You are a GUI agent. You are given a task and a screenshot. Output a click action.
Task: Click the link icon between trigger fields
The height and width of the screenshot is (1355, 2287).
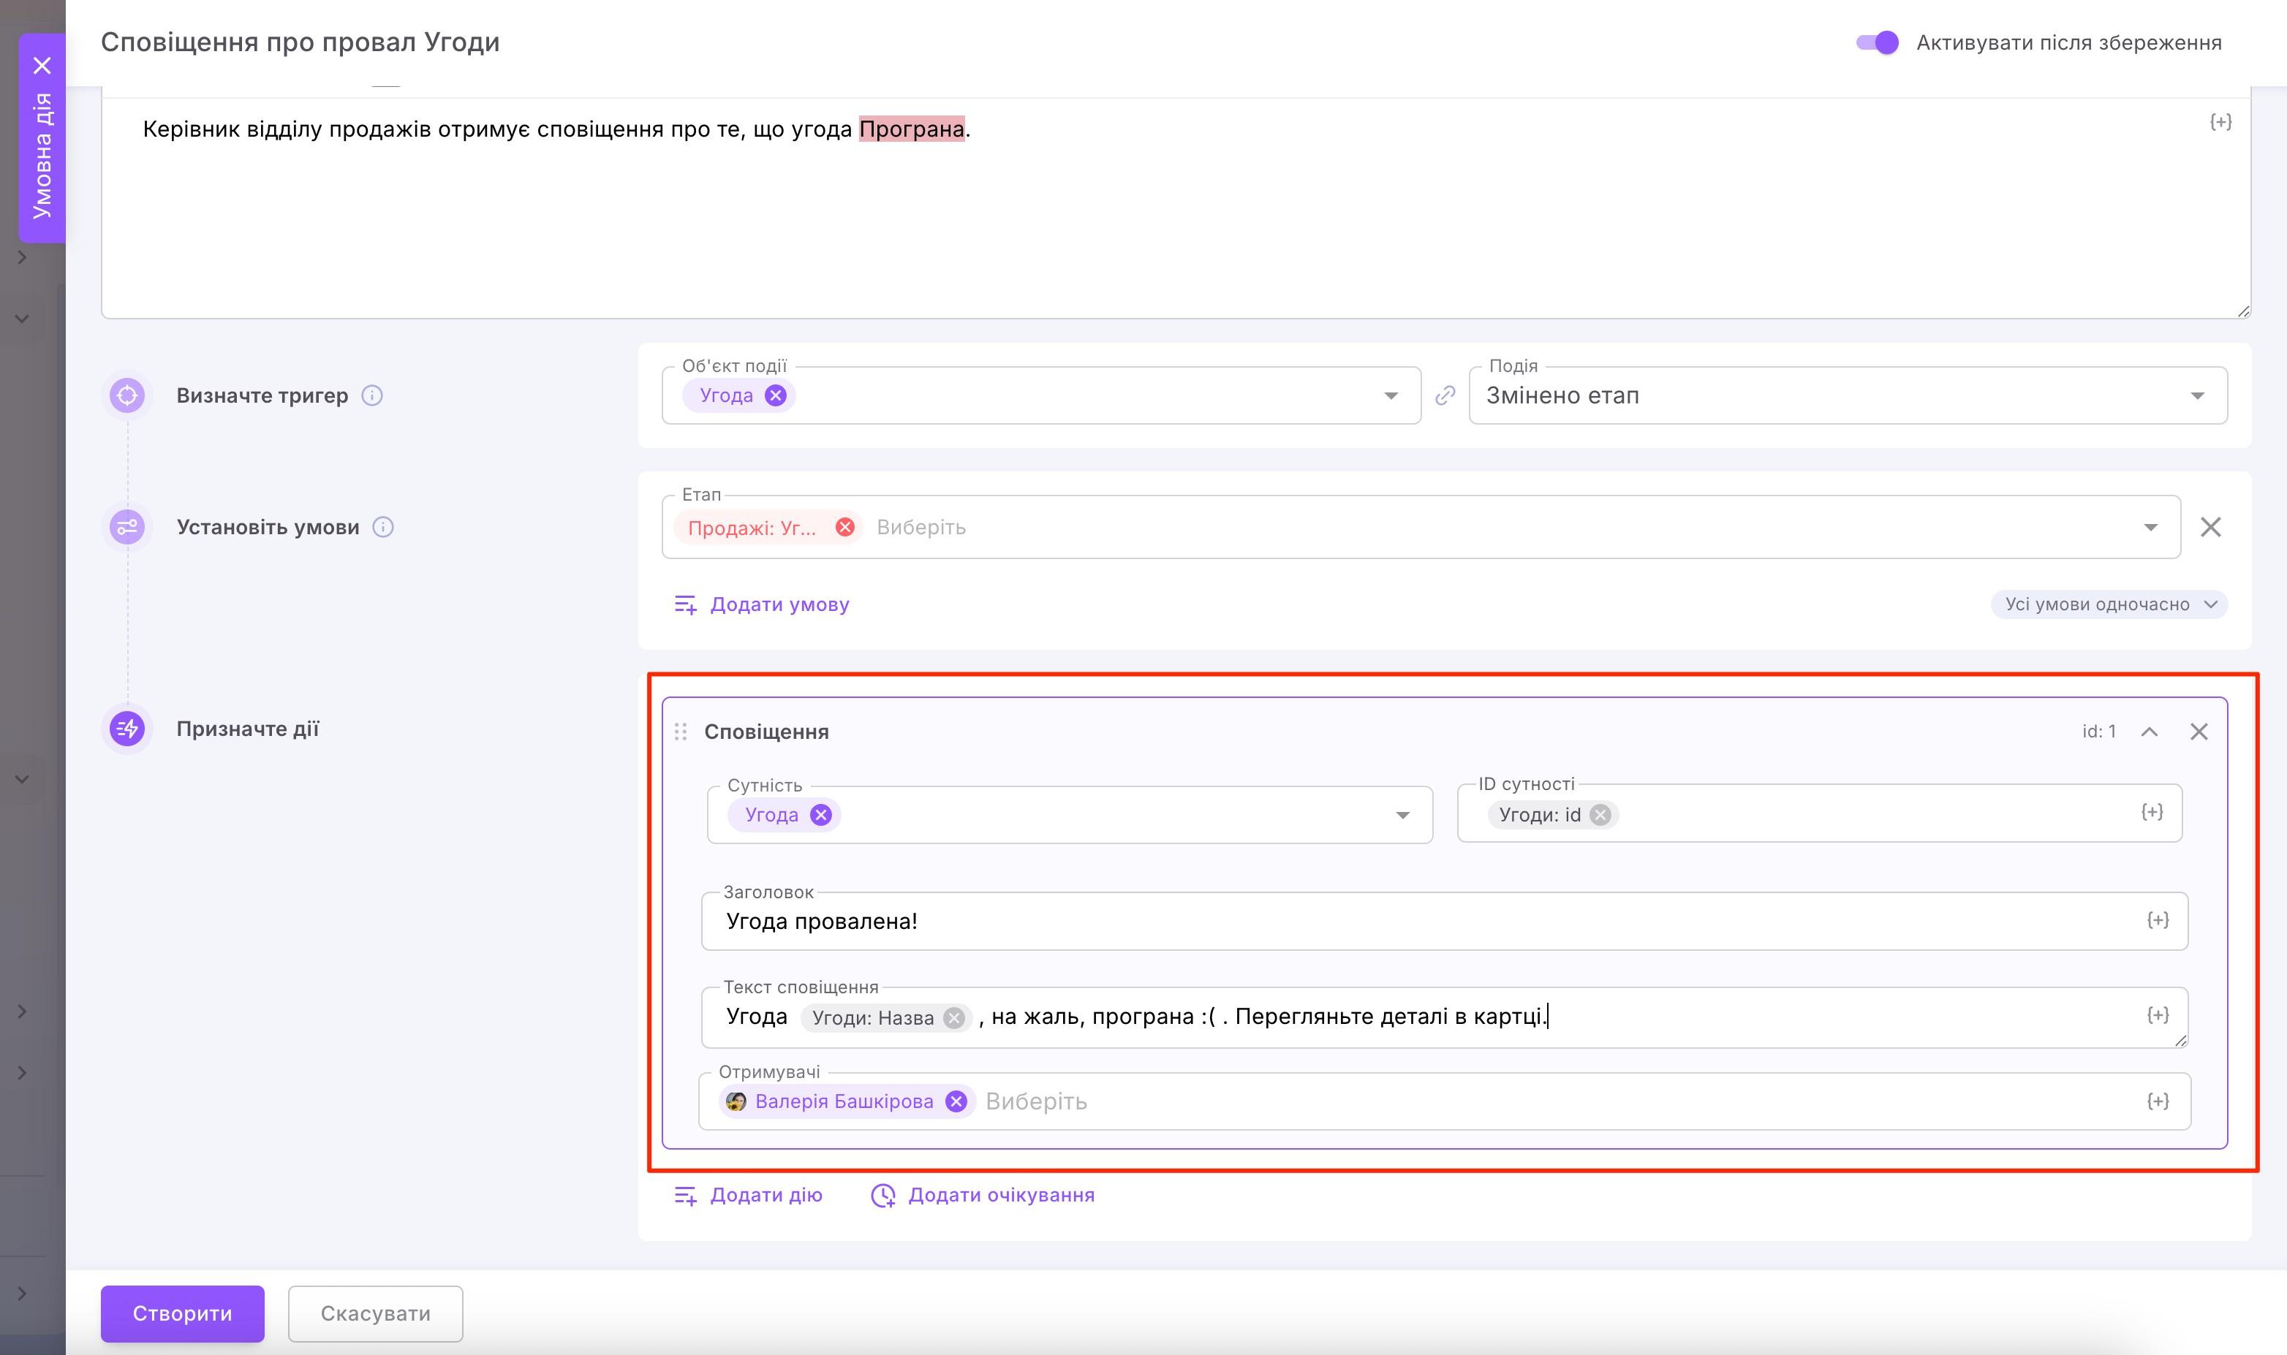click(1445, 395)
